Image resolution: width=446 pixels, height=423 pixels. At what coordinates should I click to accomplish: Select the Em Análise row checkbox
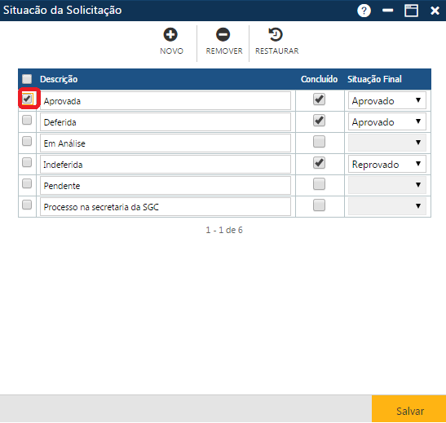coord(27,141)
